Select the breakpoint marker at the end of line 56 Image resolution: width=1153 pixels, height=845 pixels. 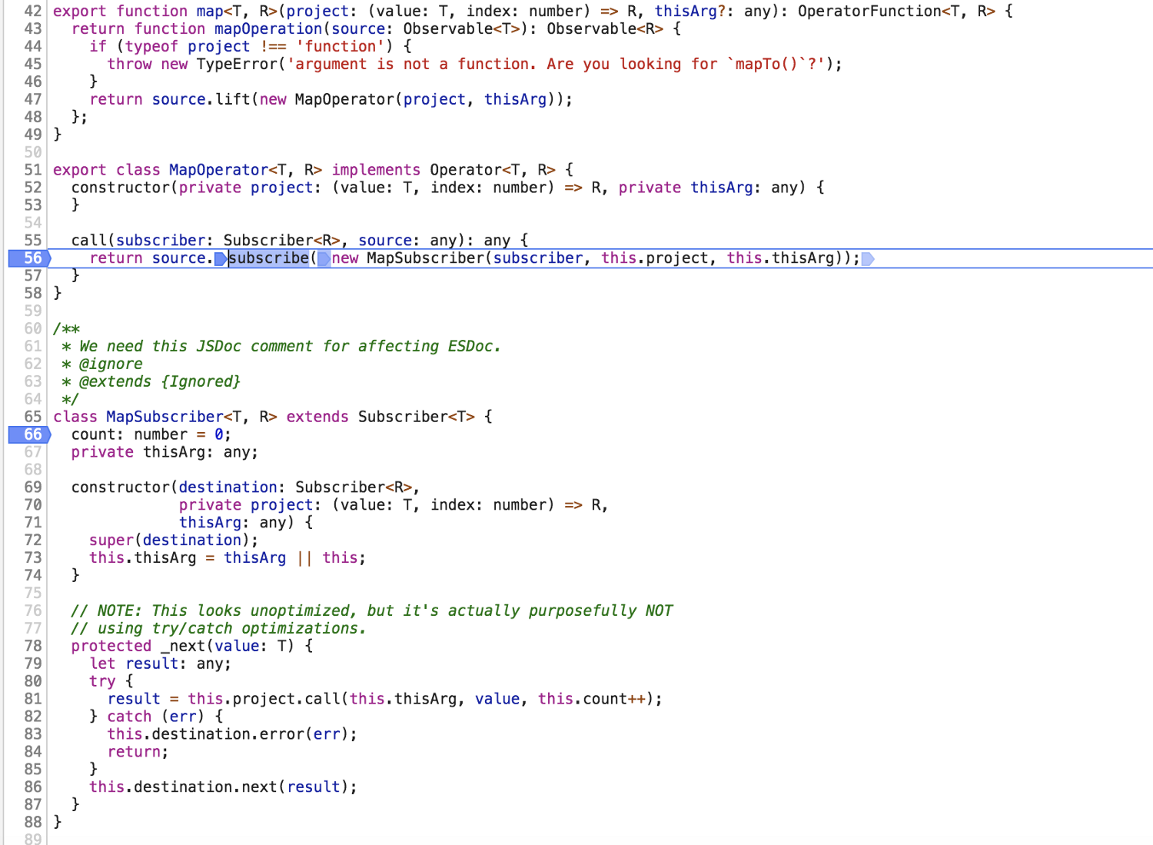click(868, 259)
